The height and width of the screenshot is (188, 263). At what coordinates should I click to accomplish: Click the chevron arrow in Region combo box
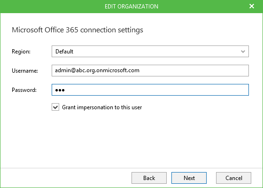[x=243, y=52]
